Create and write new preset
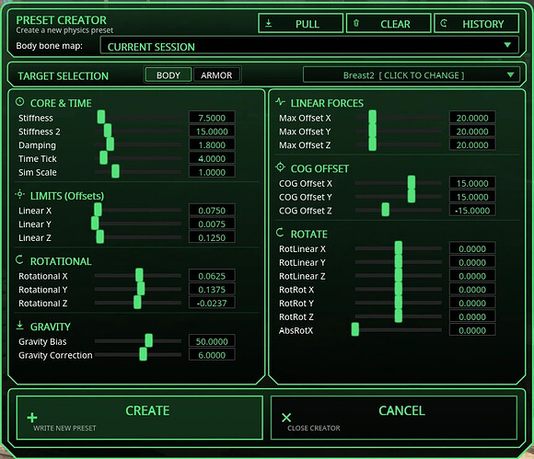This screenshot has width=534, height=459. click(140, 418)
